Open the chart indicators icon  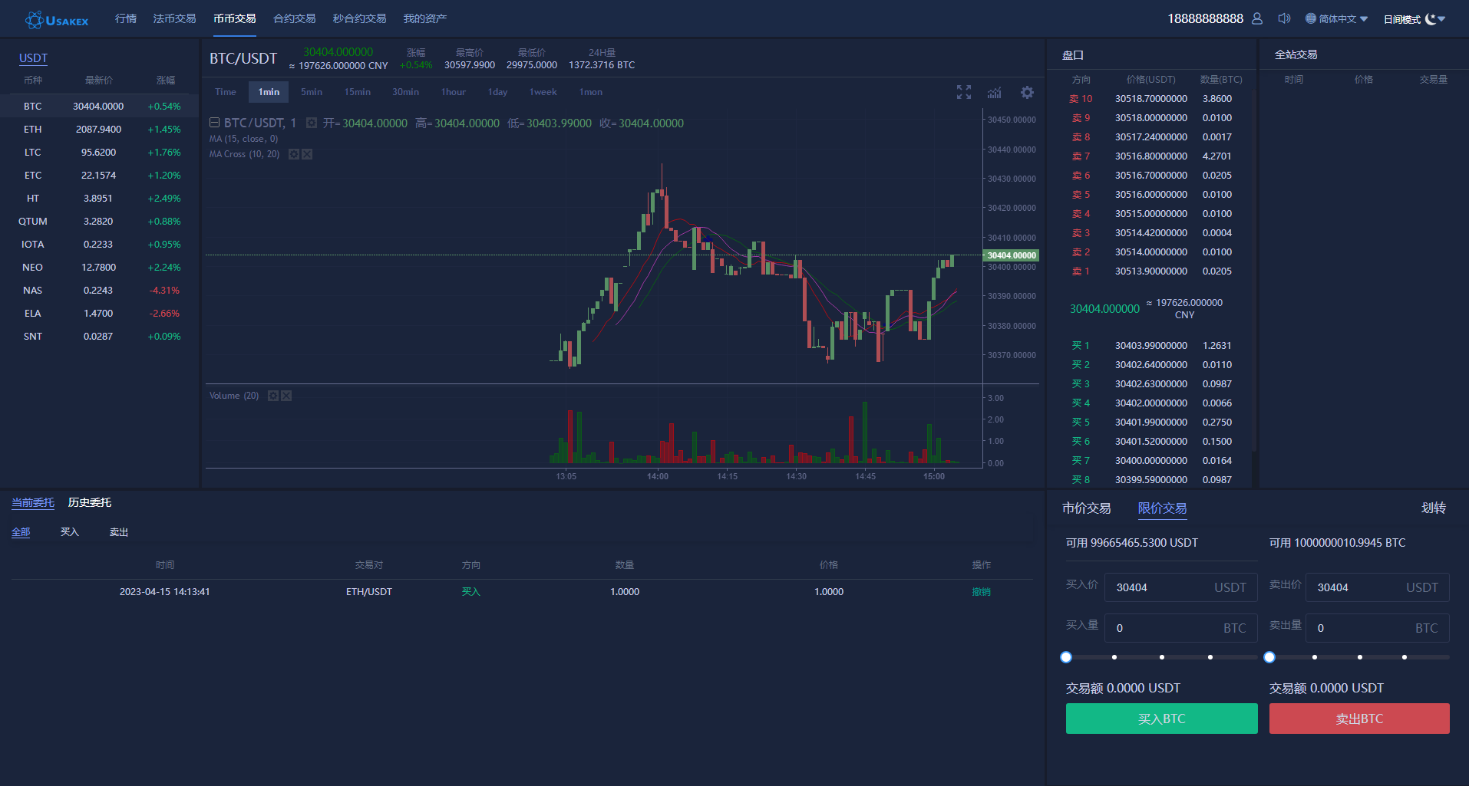pyautogui.click(x=995, y=92)
